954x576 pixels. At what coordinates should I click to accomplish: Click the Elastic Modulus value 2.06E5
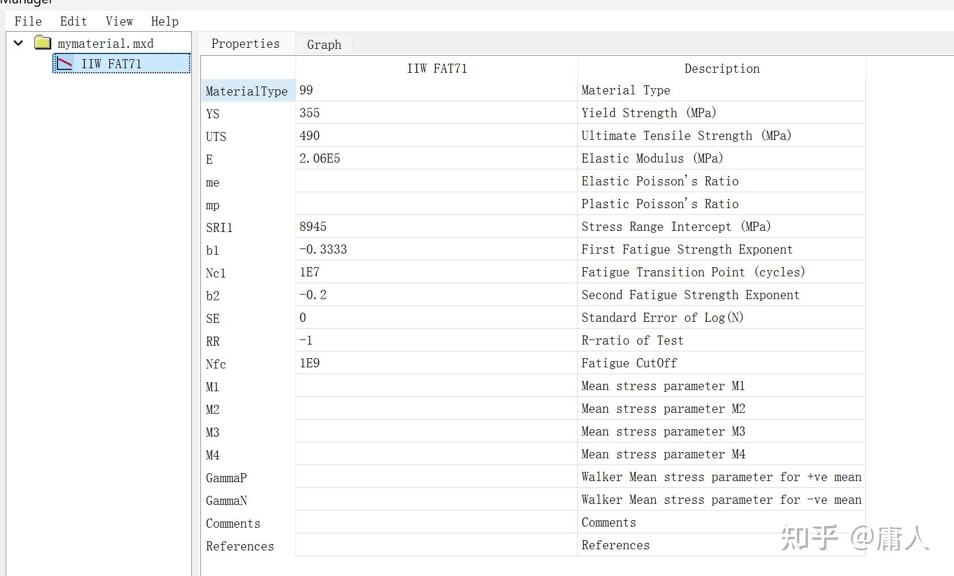[x=436, y=159]
